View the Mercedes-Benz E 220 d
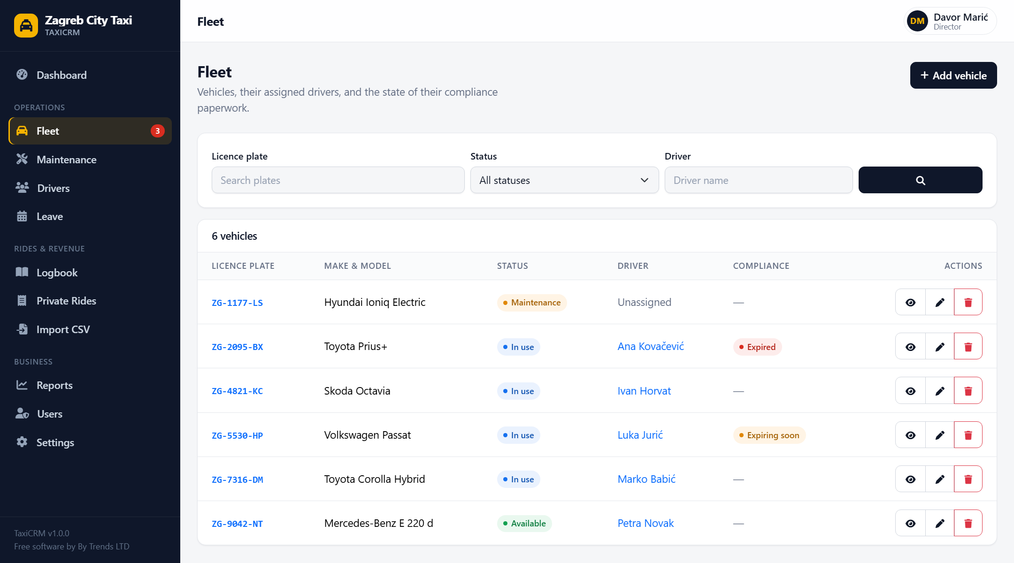Screen dimensions: 1014x563 click(x=910, y=523)
